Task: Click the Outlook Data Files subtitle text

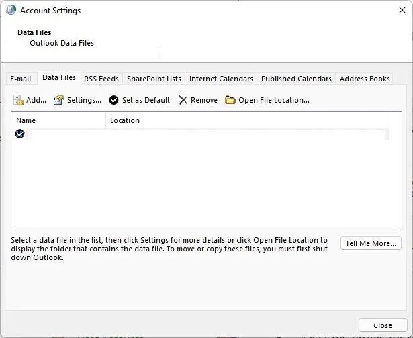Action: pyautogui.click(x=62, y=43)
